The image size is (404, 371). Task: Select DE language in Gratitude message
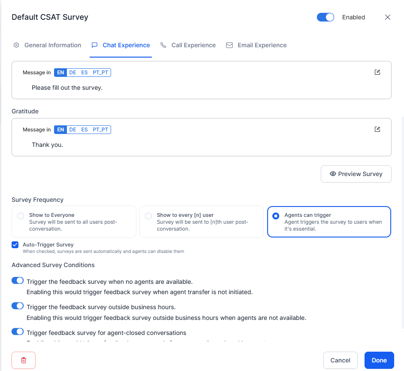click(x=73, y=130)
